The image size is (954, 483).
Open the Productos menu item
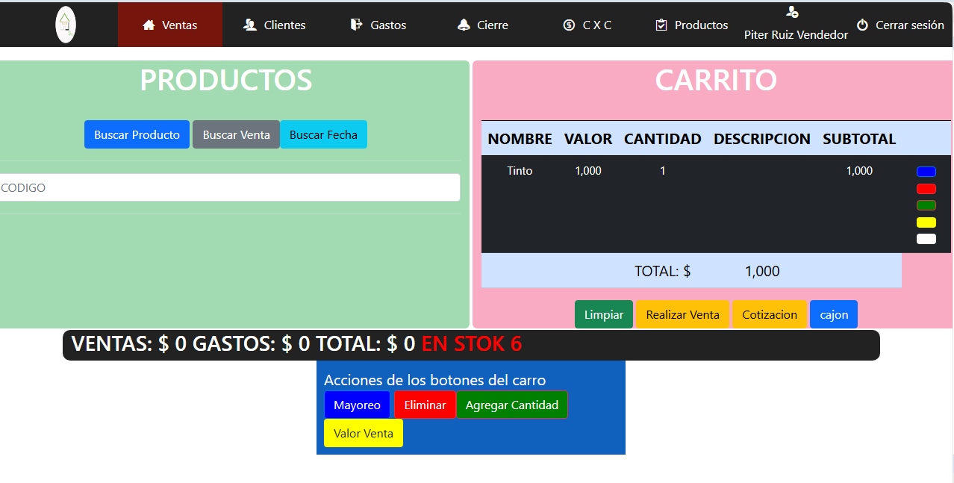click(691, 25)
